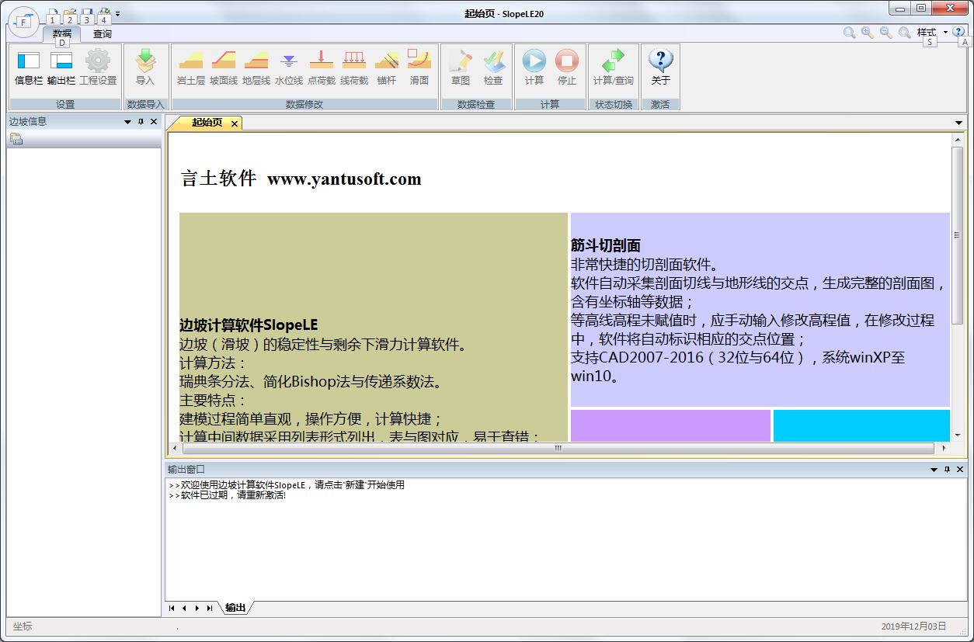This screenshot has height=642, width=974.
Task: Pin the 边坡信息 panel
Action: (x=141, y=122)
